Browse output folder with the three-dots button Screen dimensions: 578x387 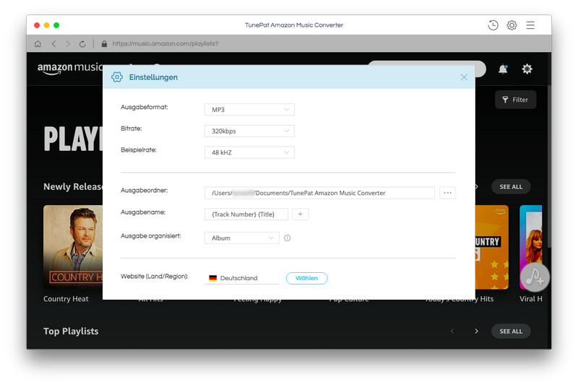point(447,193)
